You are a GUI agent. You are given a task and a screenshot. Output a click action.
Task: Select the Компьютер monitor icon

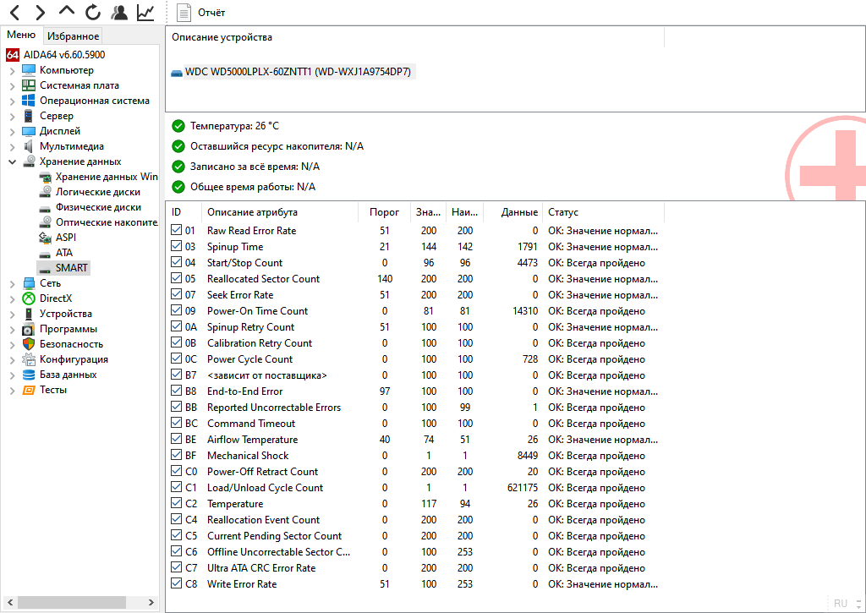click(x=28, y=70)
